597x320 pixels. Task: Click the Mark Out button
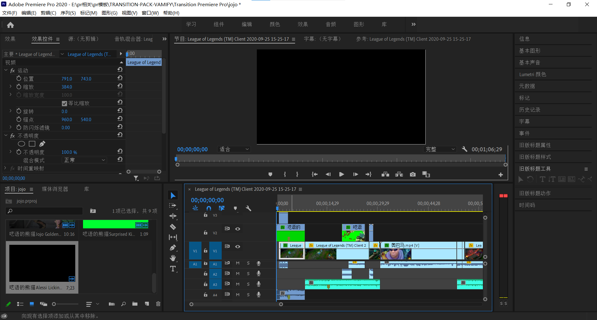(297, 174)
